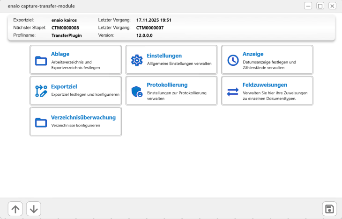Close the enaio capture-transfer-module window
Screen dimensions: 342x219
coord(332,6)
